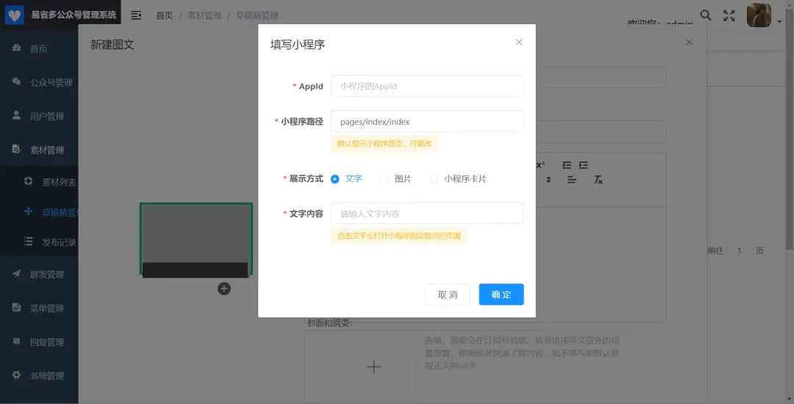Open 首页 in the sidebar
This screenshot has height=404, width=794.
pyautogui.click(x=39, y=48)
